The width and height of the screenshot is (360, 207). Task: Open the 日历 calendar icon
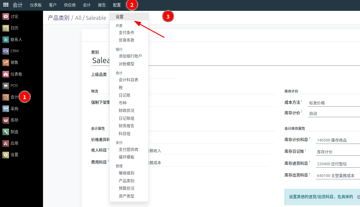pos(6,28)
